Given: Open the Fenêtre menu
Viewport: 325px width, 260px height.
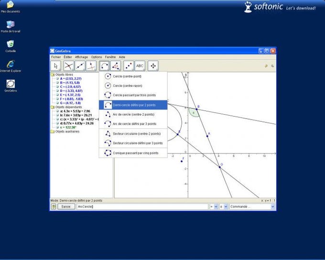Looking at the screenshot, I should 110,57.
